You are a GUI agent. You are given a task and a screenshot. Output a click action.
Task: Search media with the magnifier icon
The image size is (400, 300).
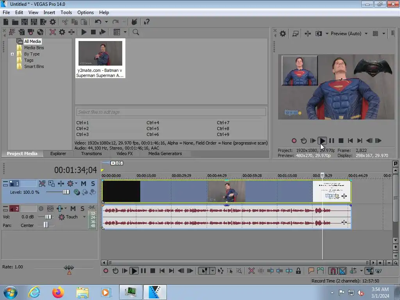[x=136, y=32]
